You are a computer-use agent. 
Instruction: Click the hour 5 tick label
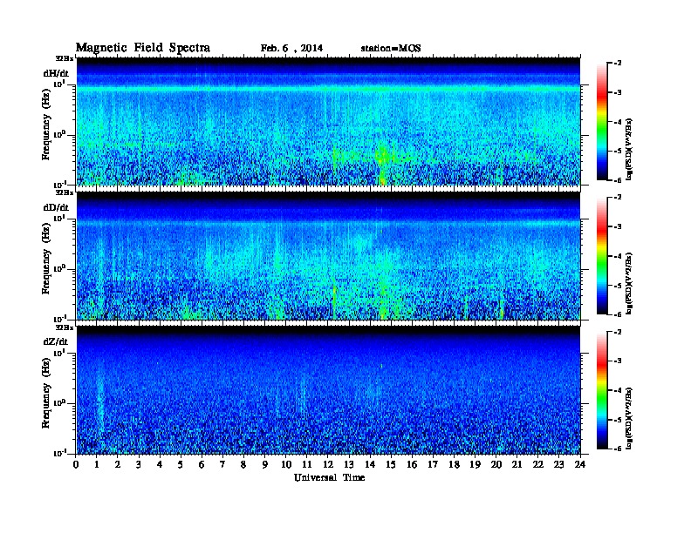(181, 464)
